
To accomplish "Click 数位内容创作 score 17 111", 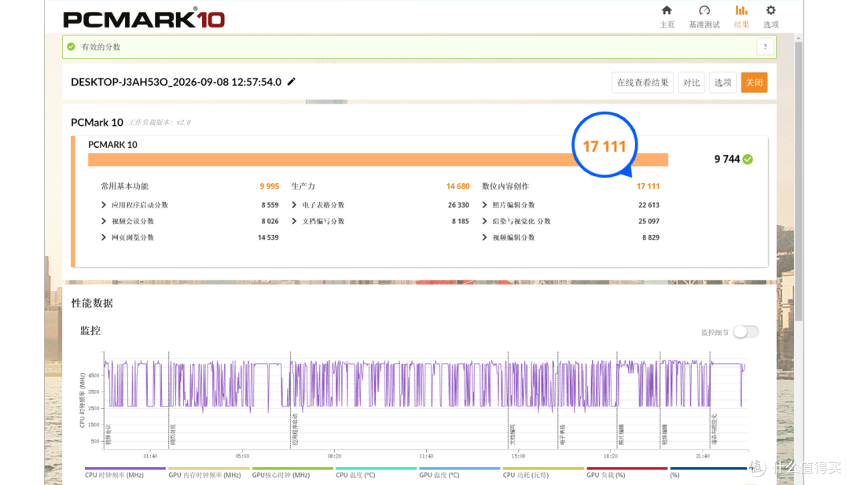I will (x=648, y=186).
